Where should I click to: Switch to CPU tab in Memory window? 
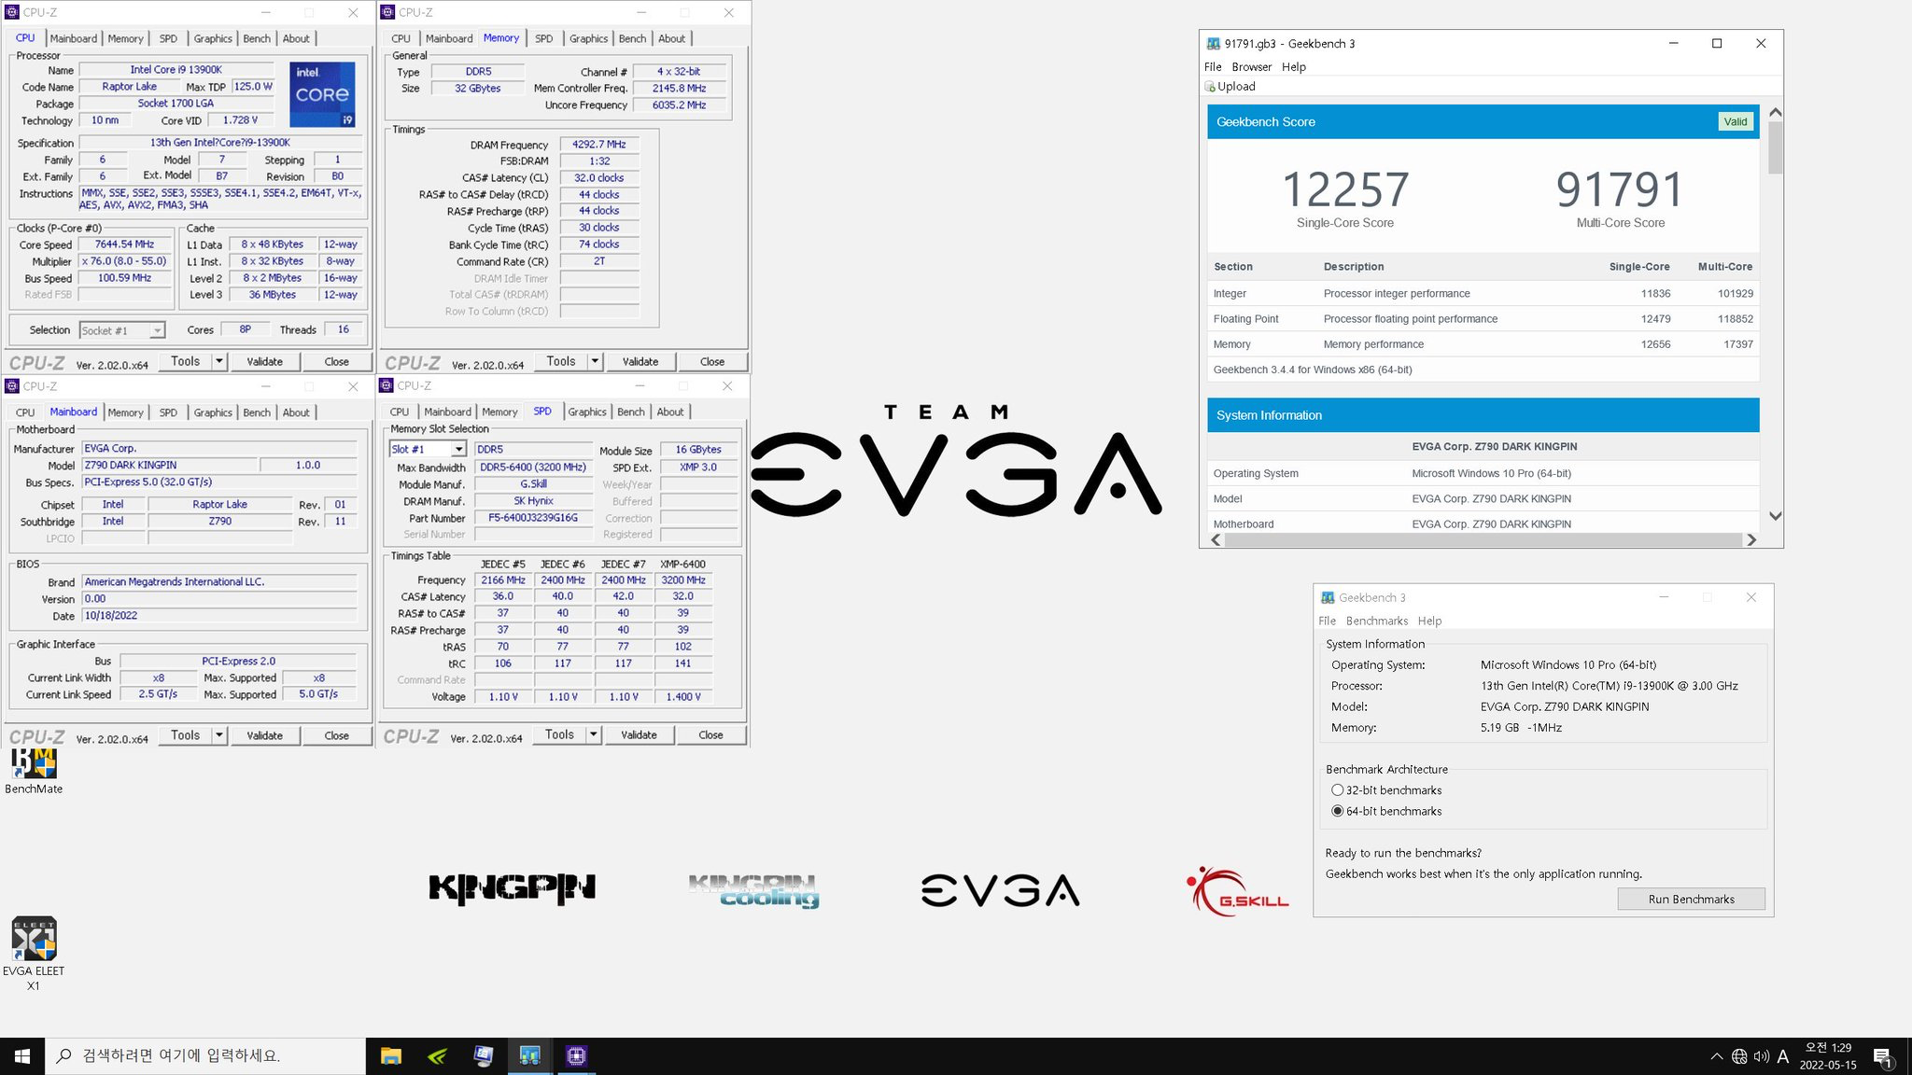click(x=401, y=38)
